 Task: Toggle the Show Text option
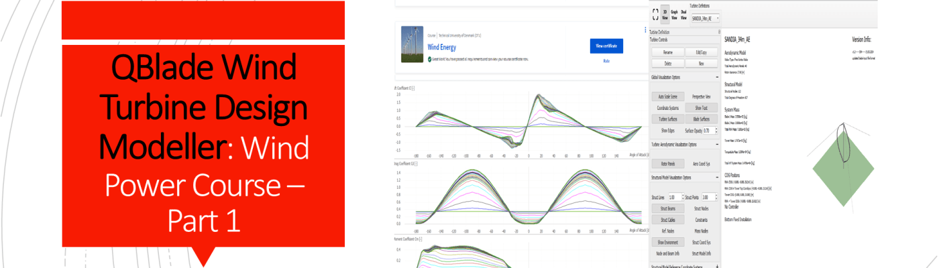click(702, 107)
